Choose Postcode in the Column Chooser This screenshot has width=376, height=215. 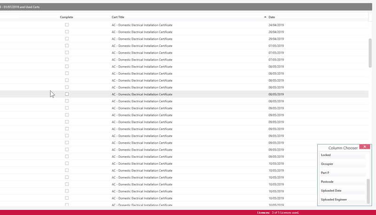pos(327,182)
